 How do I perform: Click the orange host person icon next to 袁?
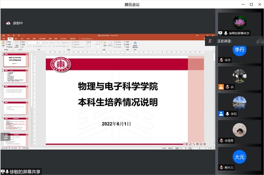pos(221,87)
